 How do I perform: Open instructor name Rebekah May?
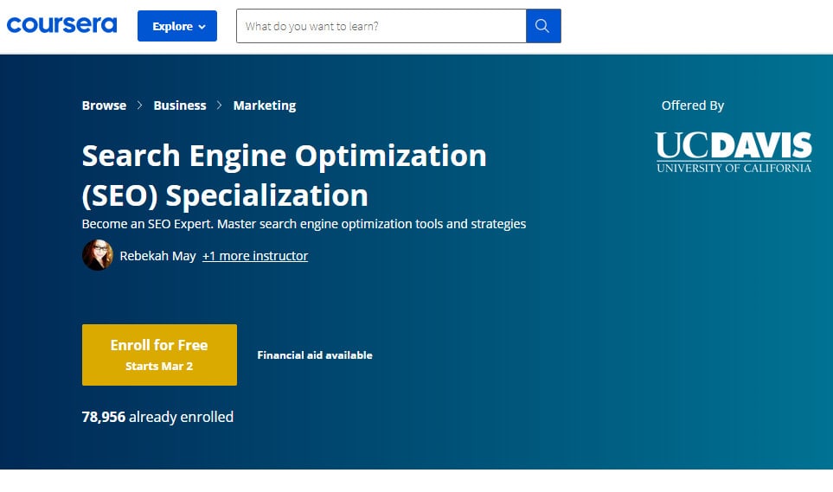click(157, 256)
